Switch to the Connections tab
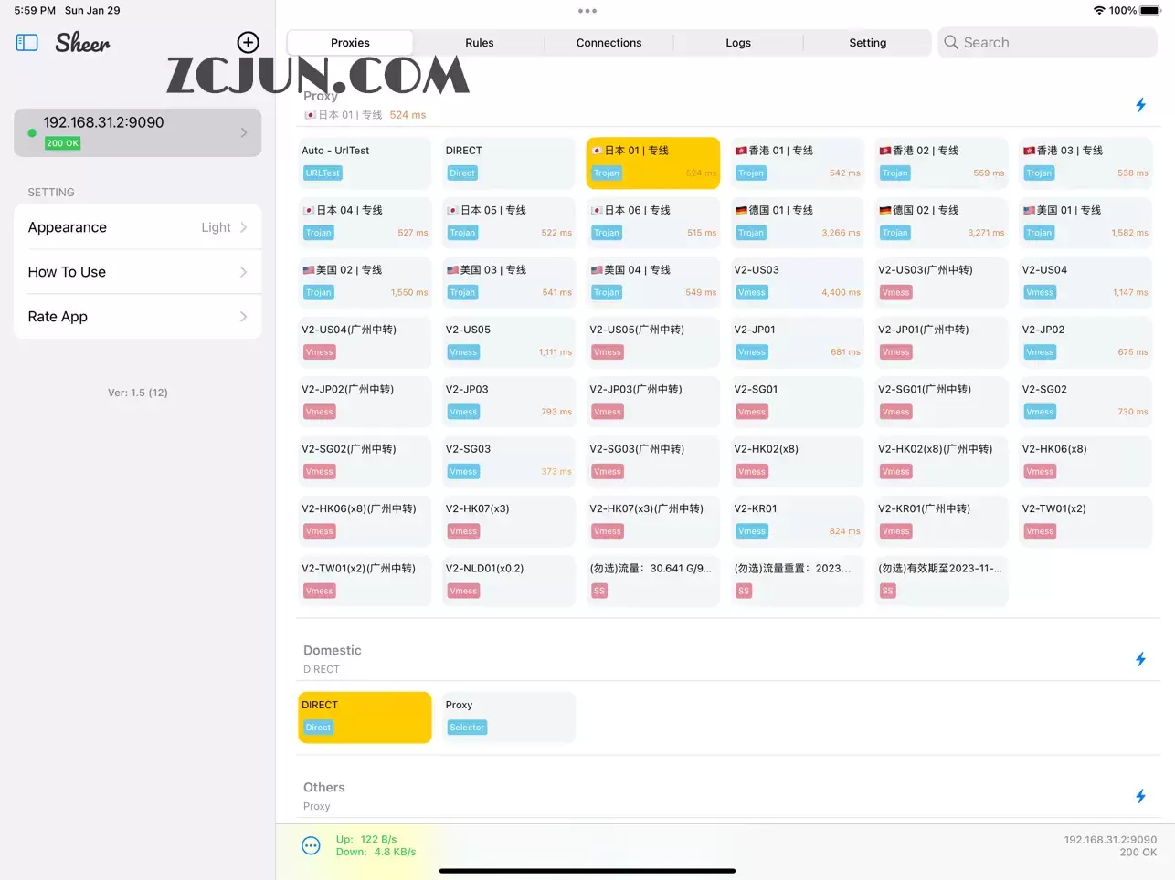 [x=609, y=43]
